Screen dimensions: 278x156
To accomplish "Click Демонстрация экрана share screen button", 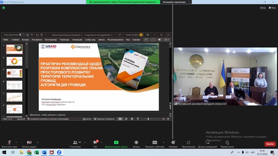I will click(116, 144).
